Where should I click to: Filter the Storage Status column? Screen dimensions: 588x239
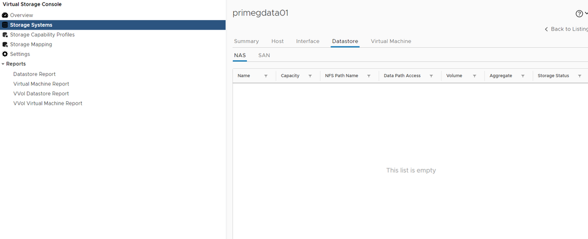[x=580, y=76]
